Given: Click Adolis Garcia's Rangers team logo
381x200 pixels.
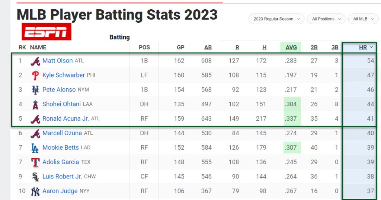Looking at the screenshot, I should click(x=35, y=162).
